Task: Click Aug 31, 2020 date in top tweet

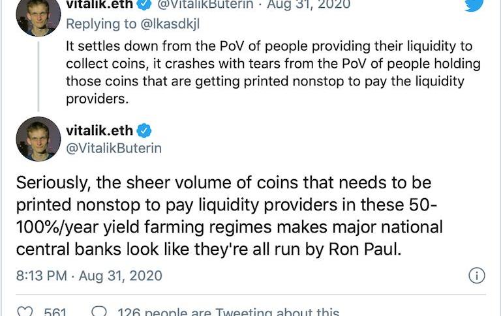Action: [309, 5]
